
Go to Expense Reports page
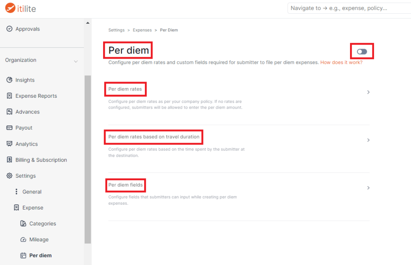tap(36, 96)
